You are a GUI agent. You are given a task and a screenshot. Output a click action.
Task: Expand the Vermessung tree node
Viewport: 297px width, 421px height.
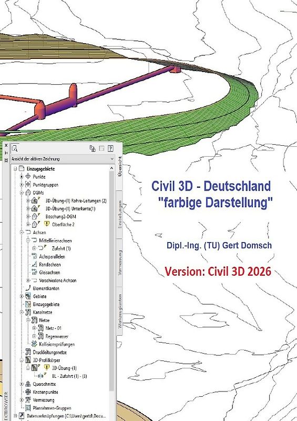coord(22,400)
